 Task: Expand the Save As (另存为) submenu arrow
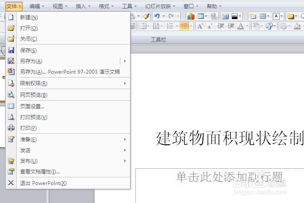(125, 61)
